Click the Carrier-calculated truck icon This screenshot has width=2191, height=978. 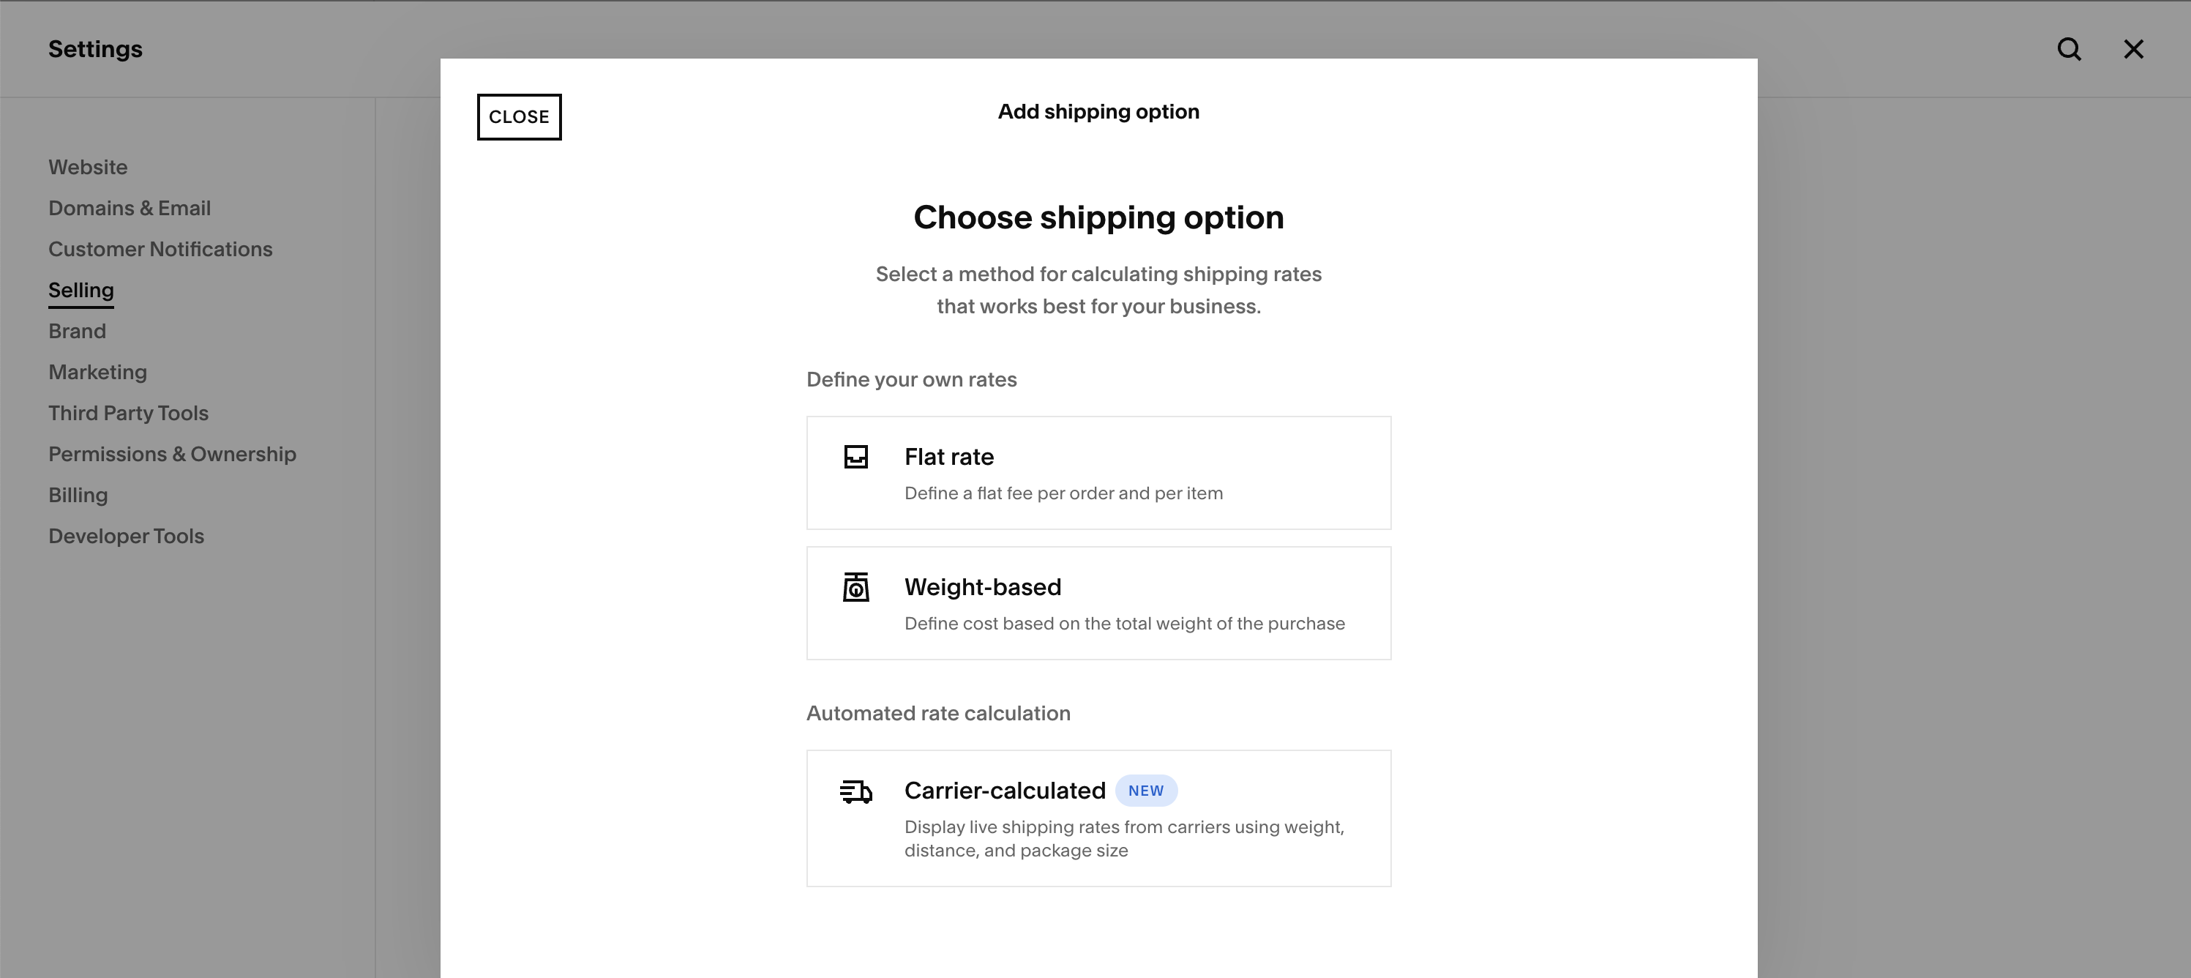855,791
